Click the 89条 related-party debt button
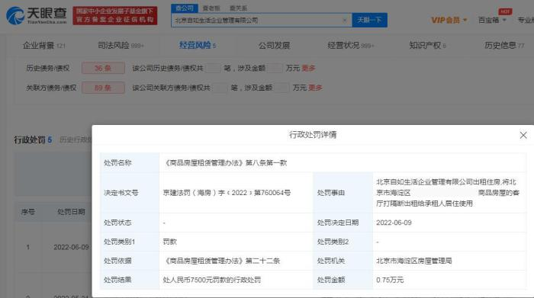 click(x=103, y=88)
